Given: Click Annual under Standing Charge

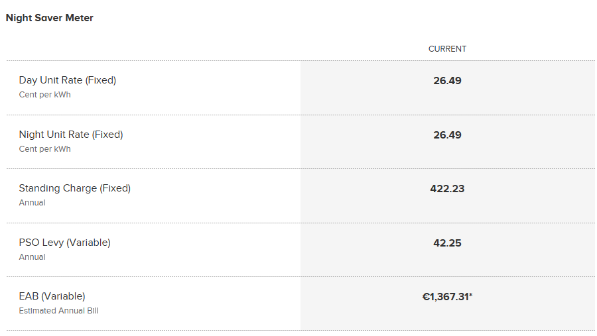Looking at the screenshot, I should pyautogui.click(x=33, y=203).
